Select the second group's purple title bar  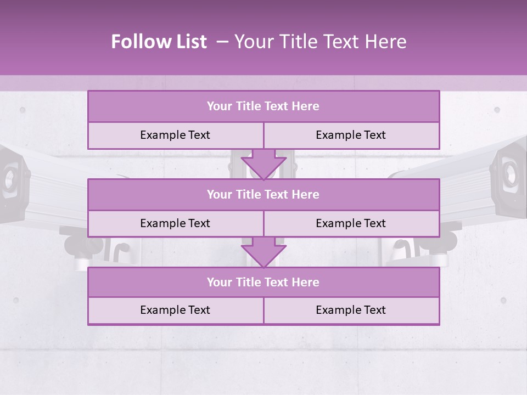pos(263,194)
